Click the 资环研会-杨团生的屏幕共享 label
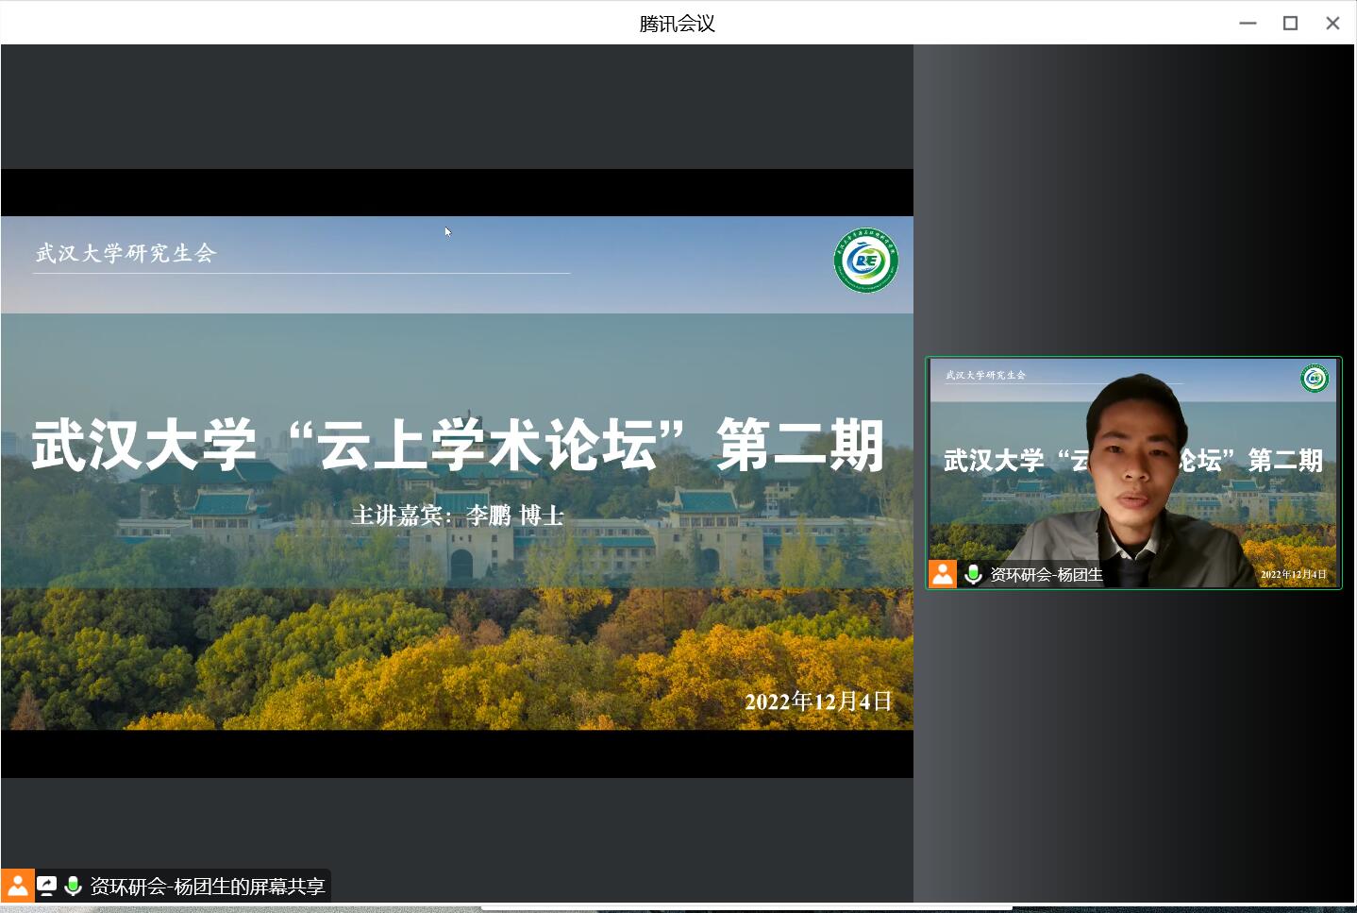The height and width of the screenshot is (913, 1357). 207,887
